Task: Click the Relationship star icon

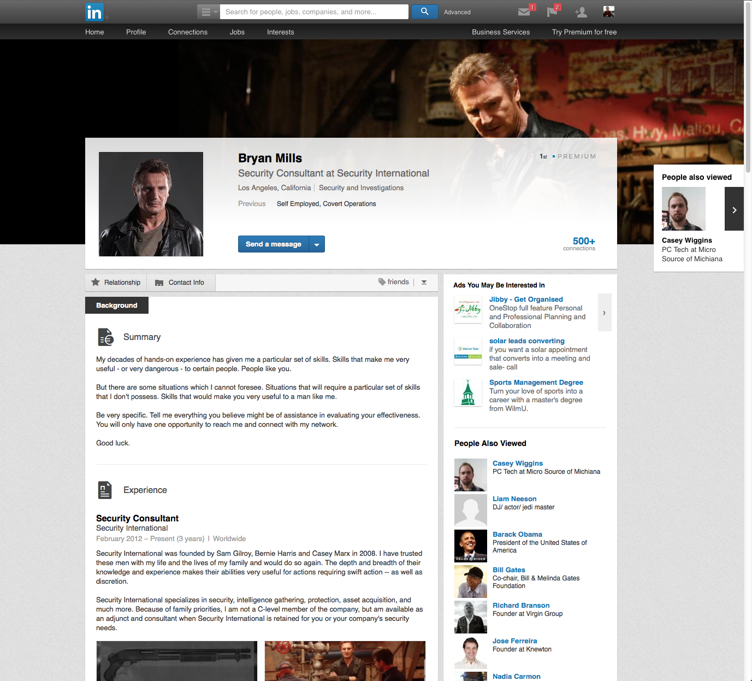Action: click(x=96, y=282)
